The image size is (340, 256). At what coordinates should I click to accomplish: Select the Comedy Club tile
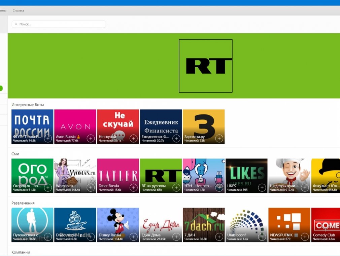(326, 225)
